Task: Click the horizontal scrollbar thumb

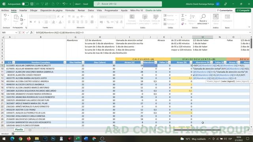Action: click(x=197, y=130)
